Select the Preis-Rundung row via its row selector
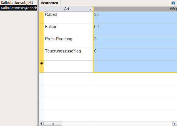Screen dimensions: 177x126 [x=41, y=42]
